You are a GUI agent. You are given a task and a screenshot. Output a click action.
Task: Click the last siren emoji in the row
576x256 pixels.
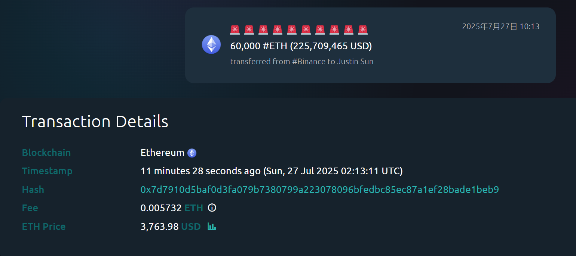click(x=363, y=30)
